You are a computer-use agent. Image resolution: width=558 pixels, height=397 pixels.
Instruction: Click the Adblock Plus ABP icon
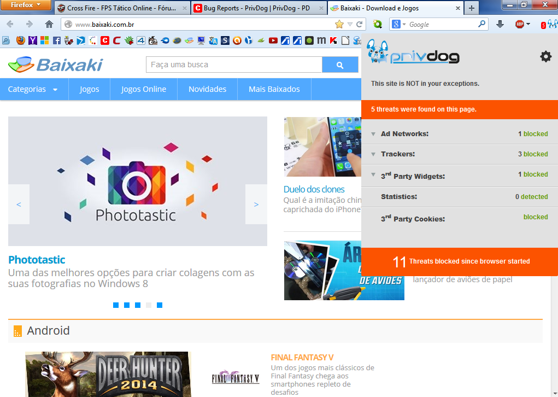click(x=520, y=24)
